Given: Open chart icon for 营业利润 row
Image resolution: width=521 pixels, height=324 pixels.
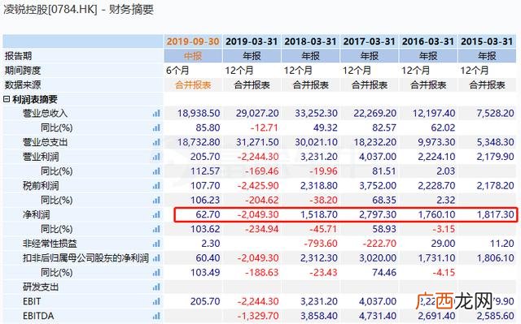Looking at the screenshot, I should (x=156, y=157).
